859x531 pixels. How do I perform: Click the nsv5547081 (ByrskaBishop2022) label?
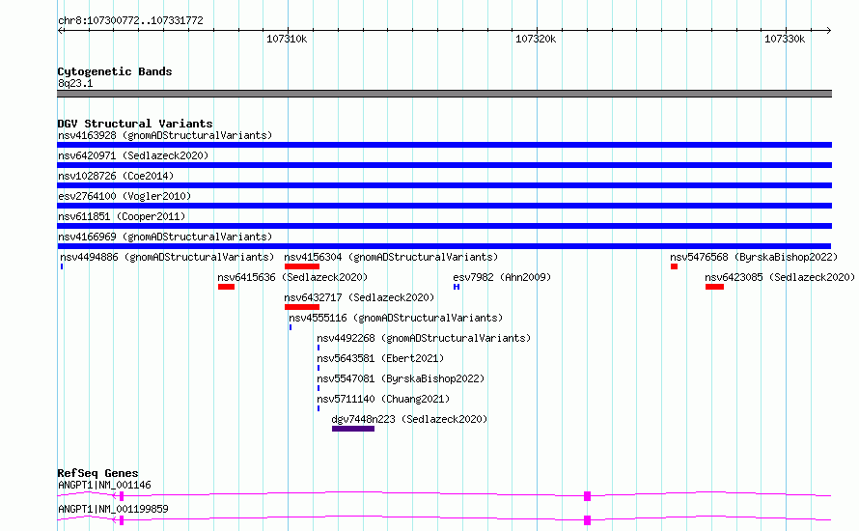pyautogui.click(x=401, y=378)
